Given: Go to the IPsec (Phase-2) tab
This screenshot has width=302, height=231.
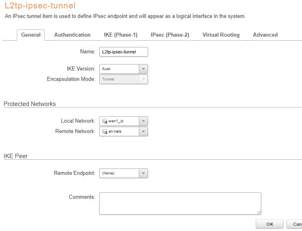Looking at the screenshot, I should point(170,35).
